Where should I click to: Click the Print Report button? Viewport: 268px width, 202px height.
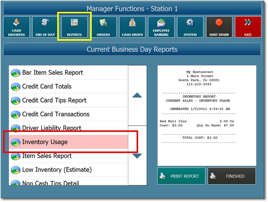(x=181, y=176)
